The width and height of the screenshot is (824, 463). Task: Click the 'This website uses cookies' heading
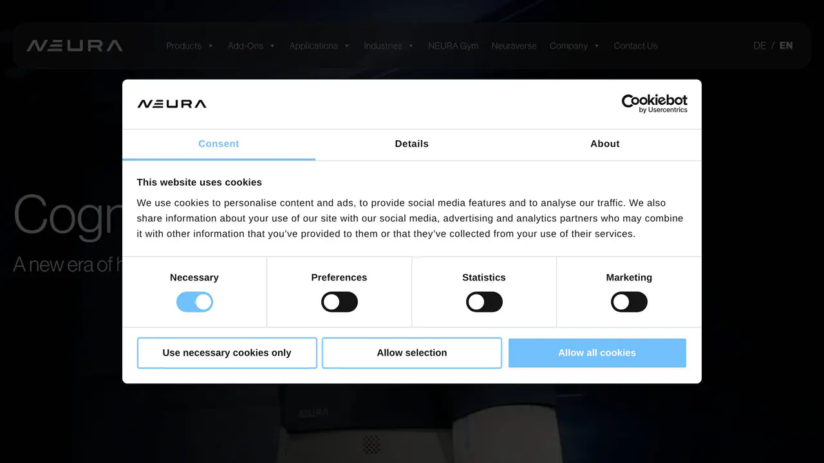click(200, 182)
